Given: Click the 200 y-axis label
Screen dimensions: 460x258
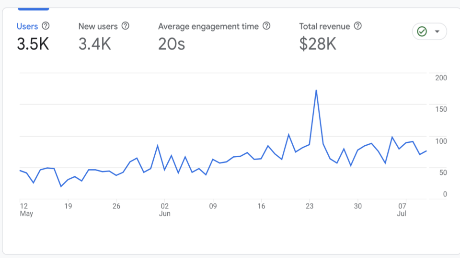Looking at the screenshot, I should point(441,78).
